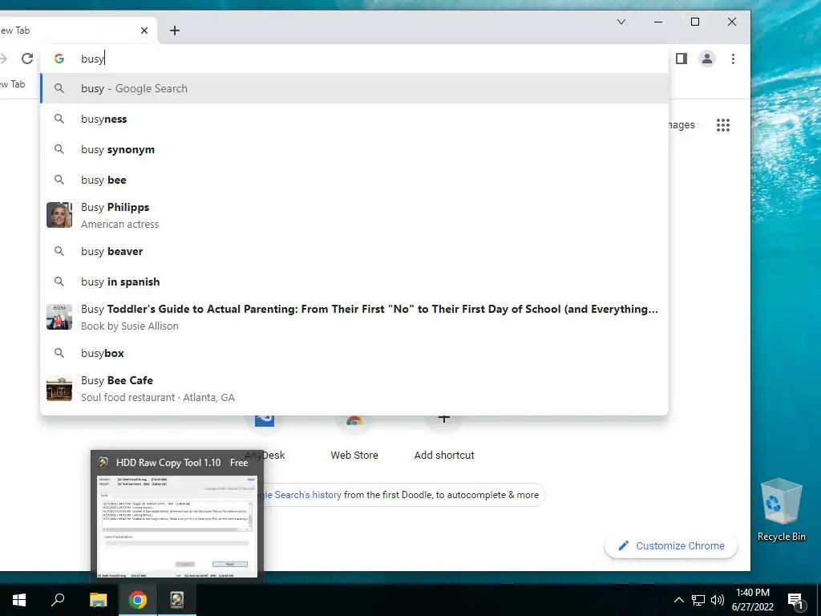Open the HDD Raw Copy Tool preview thumbnail
The height and width of the screenshot is (616, 821).
click(x=177, y=526)
